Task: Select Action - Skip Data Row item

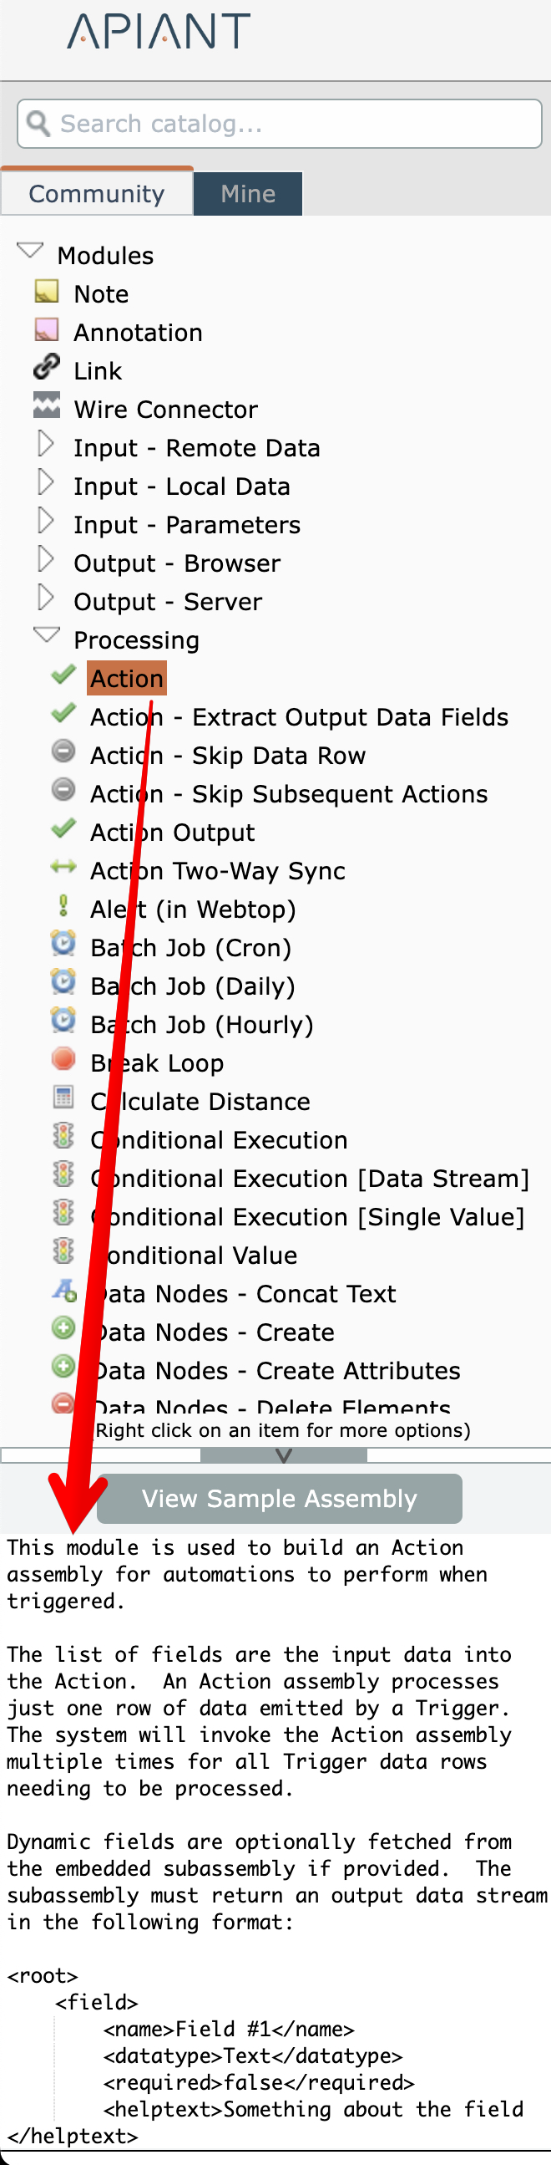Action: (x=228, y=756)
